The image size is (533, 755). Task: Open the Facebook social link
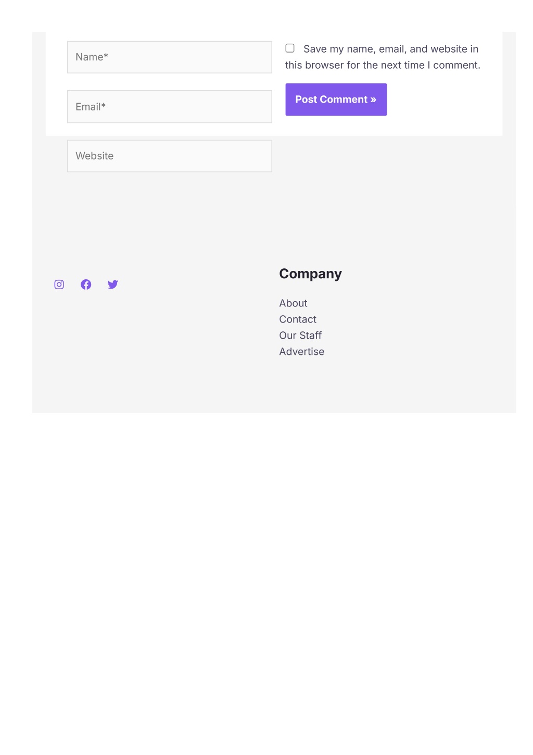[x=86, y=284]
